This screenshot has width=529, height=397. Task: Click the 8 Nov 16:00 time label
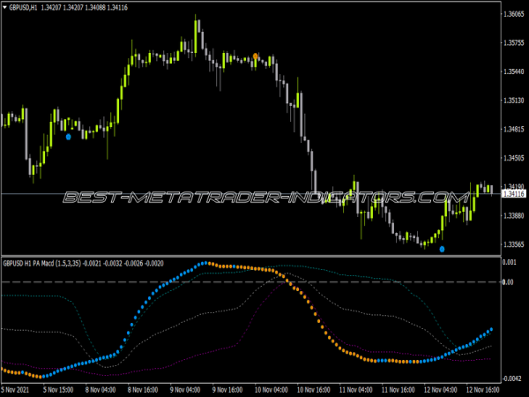[143, 390]
